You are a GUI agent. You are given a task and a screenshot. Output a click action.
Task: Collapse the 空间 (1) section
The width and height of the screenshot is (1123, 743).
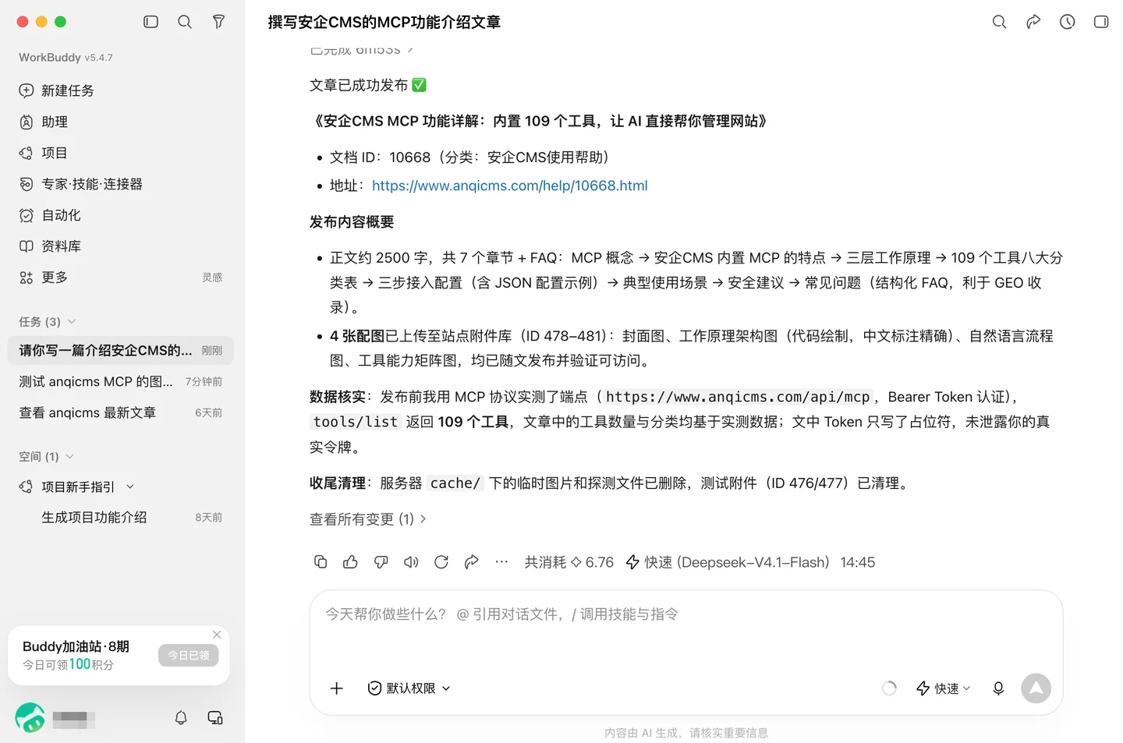(46, 456)
